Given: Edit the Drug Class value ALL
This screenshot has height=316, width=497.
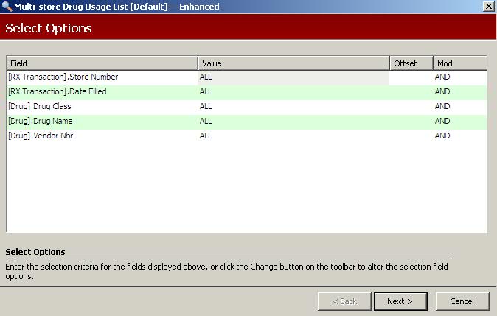Looking at the screenshot, I should [293, 106].
